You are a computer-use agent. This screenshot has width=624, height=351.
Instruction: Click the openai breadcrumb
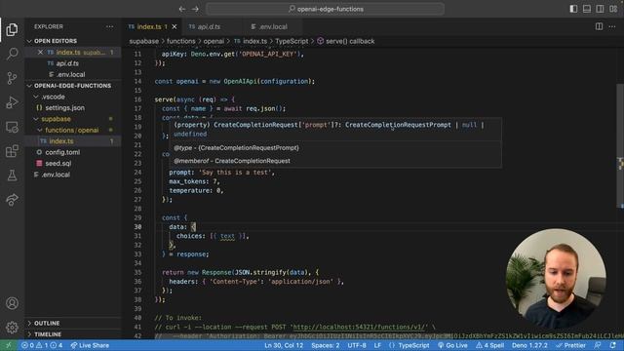(x=214, y=41)
